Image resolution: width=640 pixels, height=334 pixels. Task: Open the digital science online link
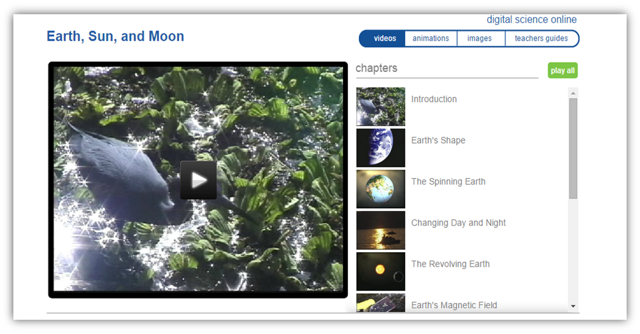pyautogui.click(x=531, y=20)
